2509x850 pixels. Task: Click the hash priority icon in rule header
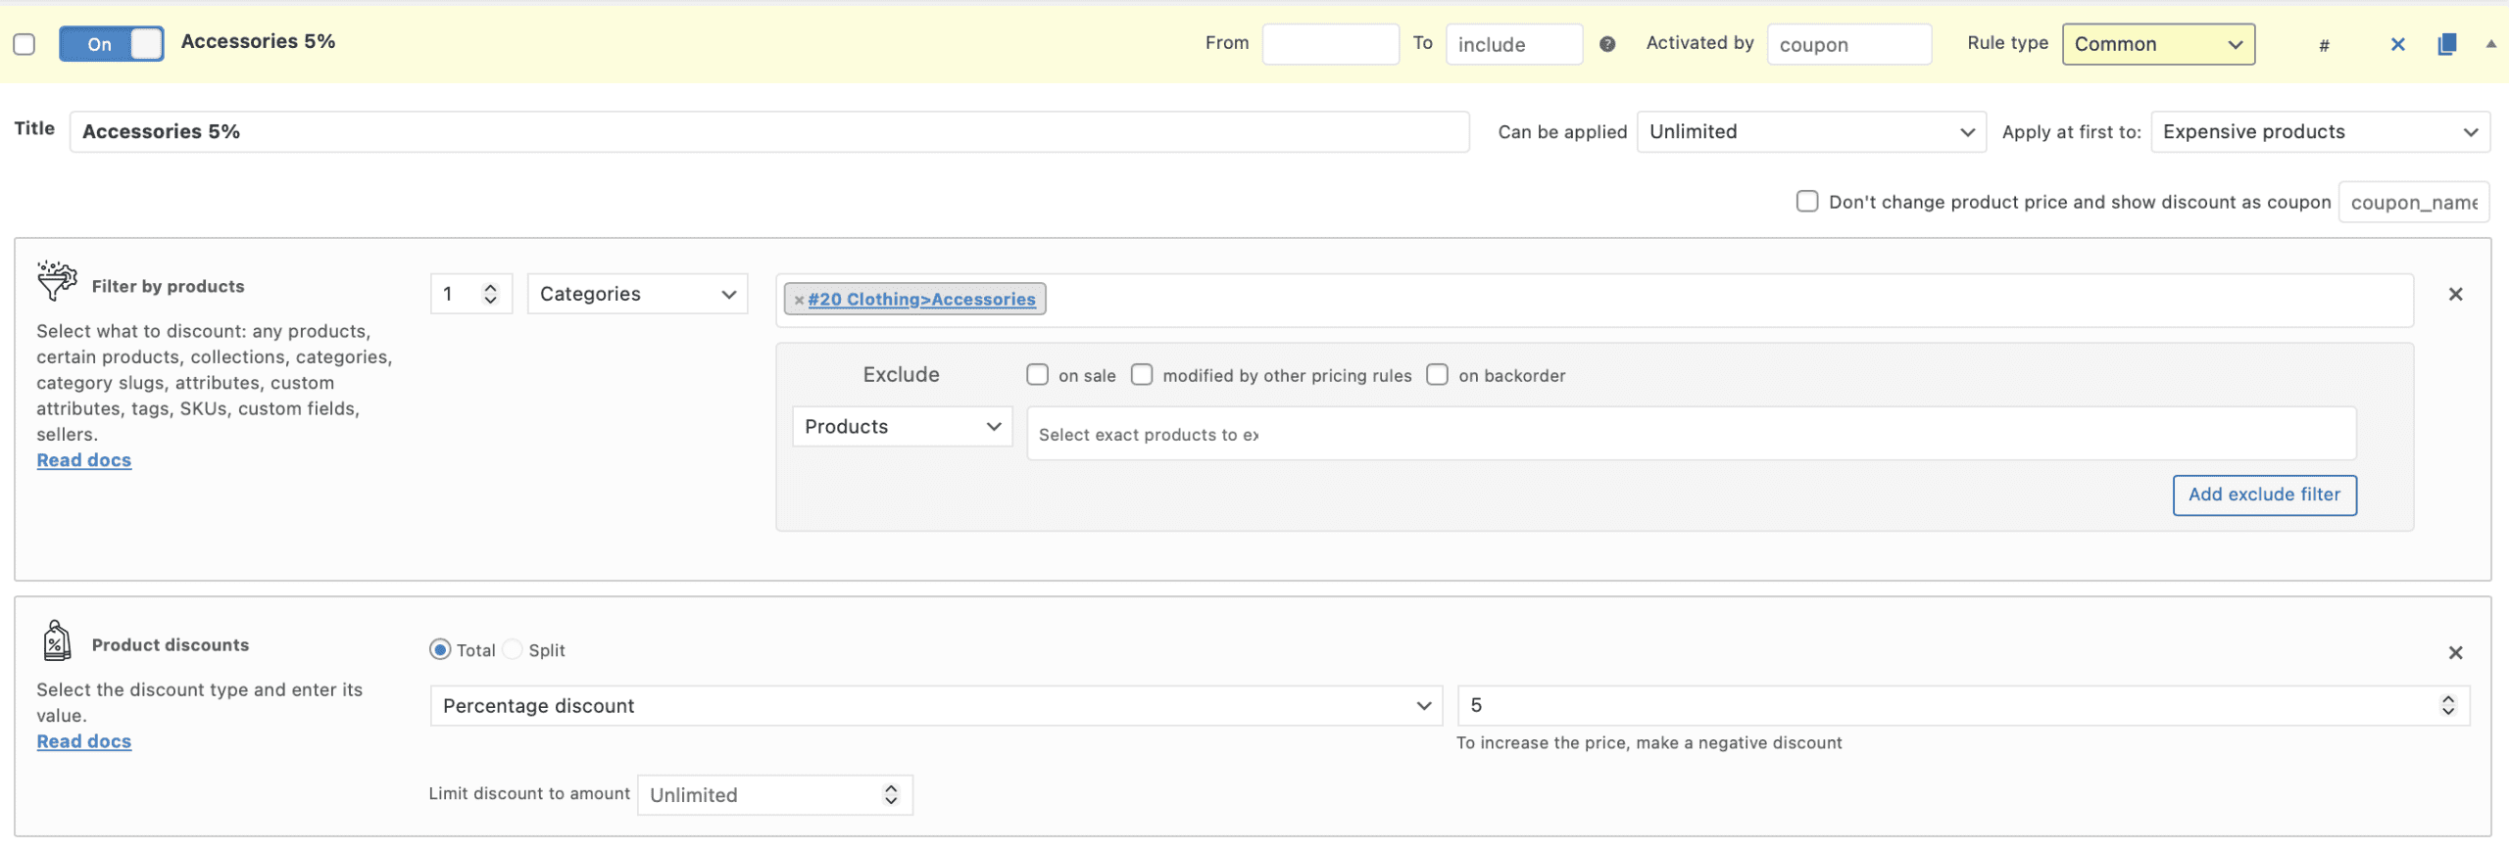click(x=2324, y=45)
